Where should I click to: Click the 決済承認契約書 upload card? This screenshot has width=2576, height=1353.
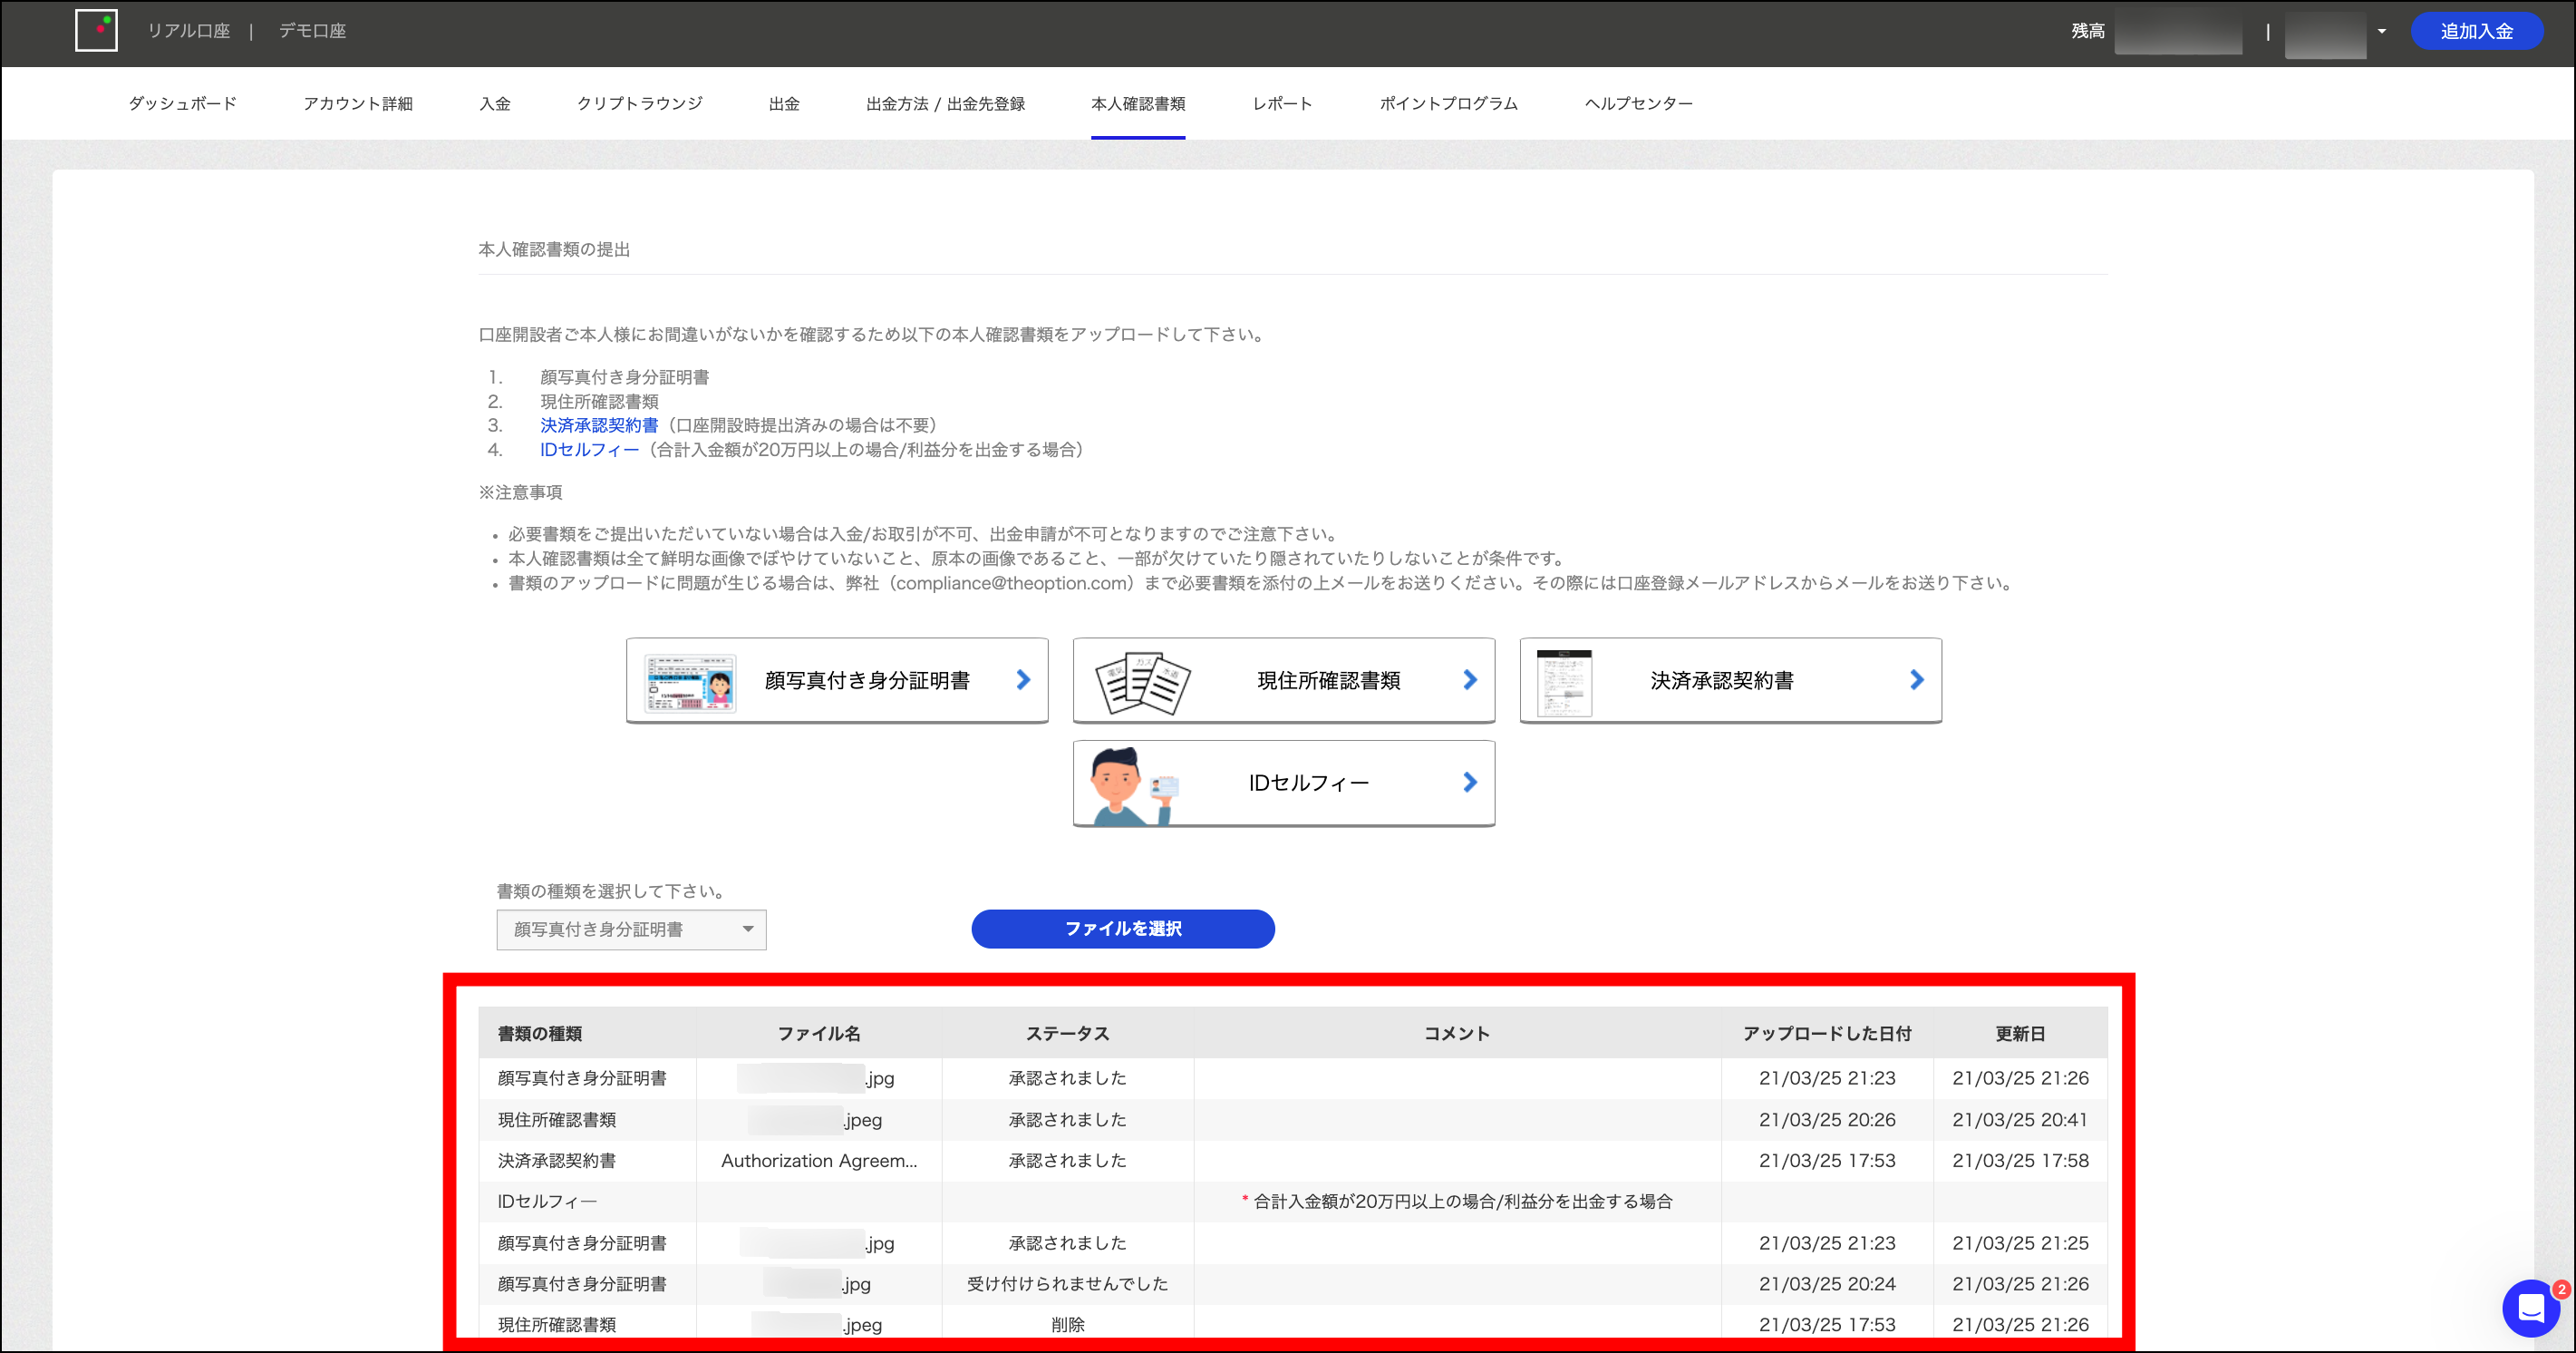coord(1730,680)
